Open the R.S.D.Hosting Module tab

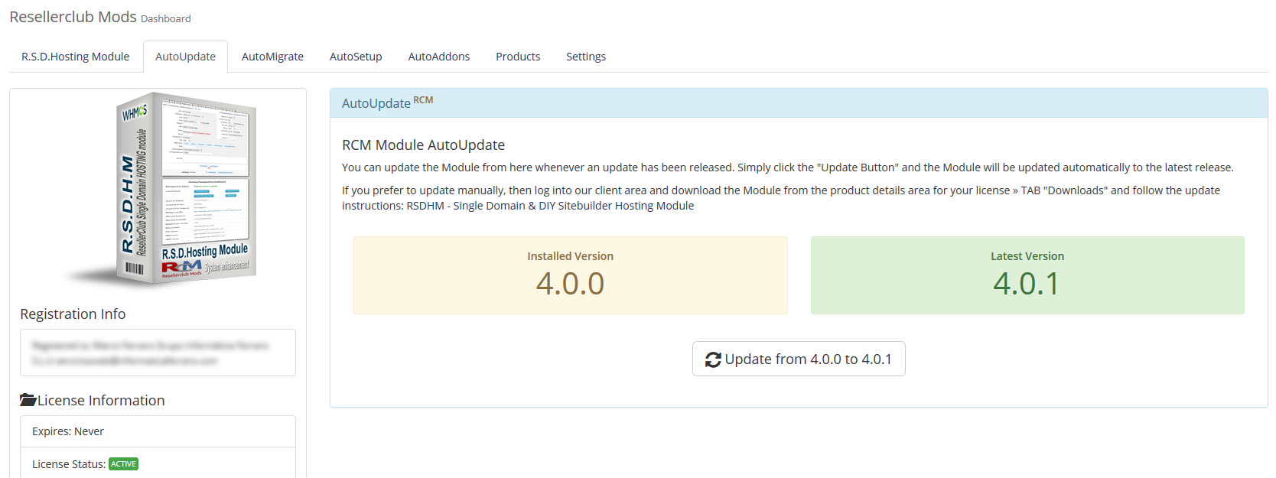pos(75,57)
